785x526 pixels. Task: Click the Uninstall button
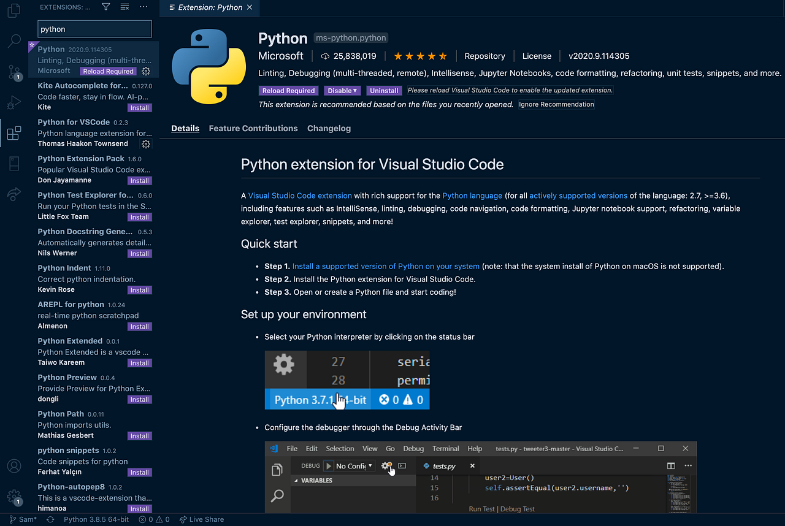pos(384,91)
